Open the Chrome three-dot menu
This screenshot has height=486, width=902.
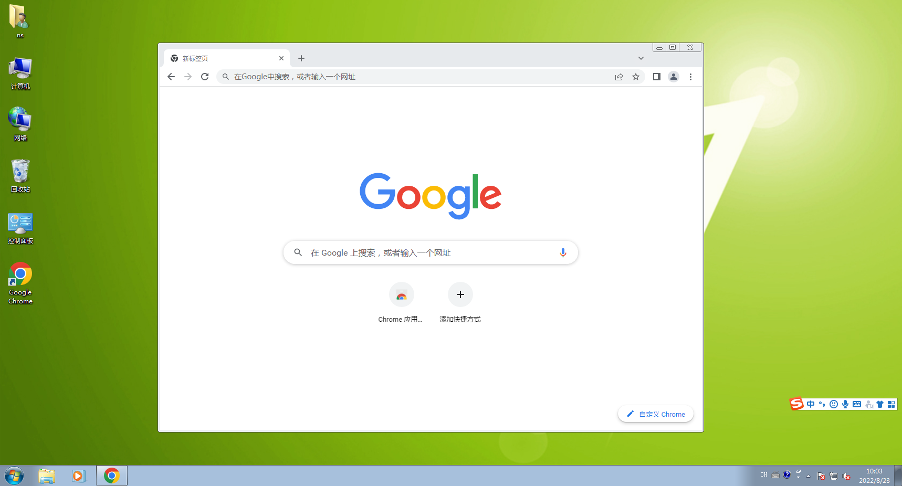690,77
